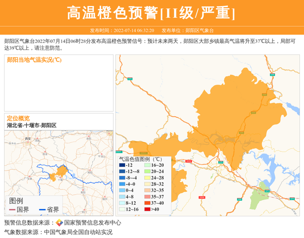Click the 定位概览 panel header
This screenshot has width=304, height=238.
pos(18,118)
